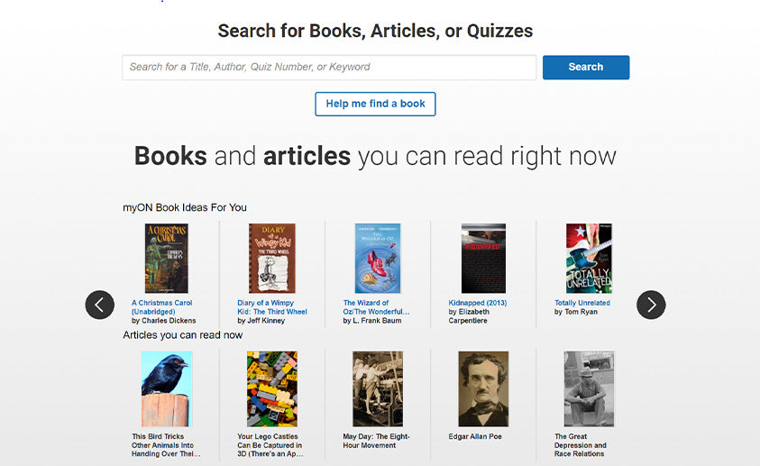The height and width of the screenshot is (466, 760).
Task: Select the May Day article photo
Action: click(378, 388)
